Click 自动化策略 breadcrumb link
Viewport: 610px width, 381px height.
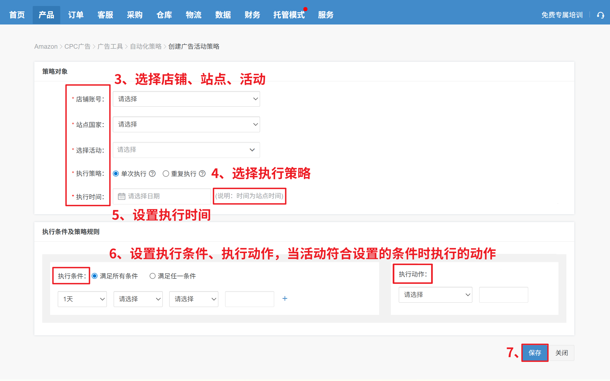(x=146, y=47)
